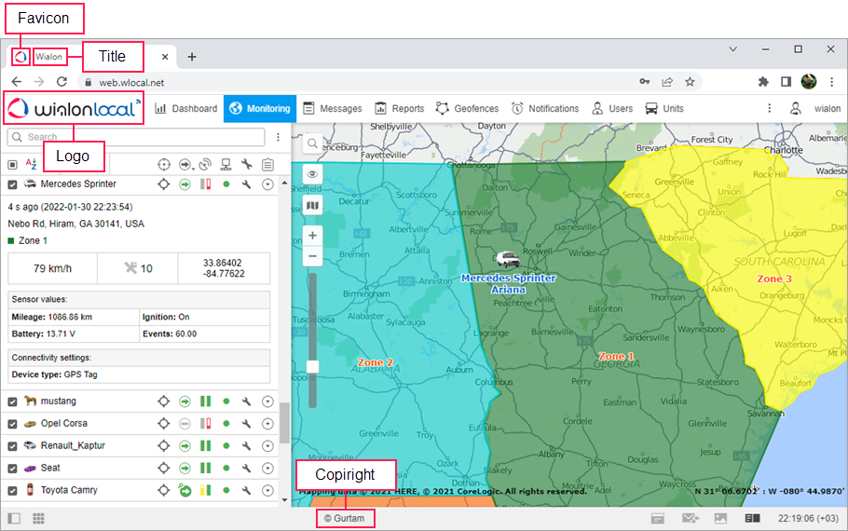Expand the Renault_Kaptur row dropdown arrow
The image size is (848, 531).
click(268, 446)
